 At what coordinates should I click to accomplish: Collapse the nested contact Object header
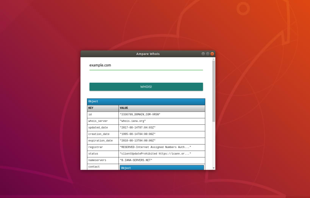click(162, 168)
